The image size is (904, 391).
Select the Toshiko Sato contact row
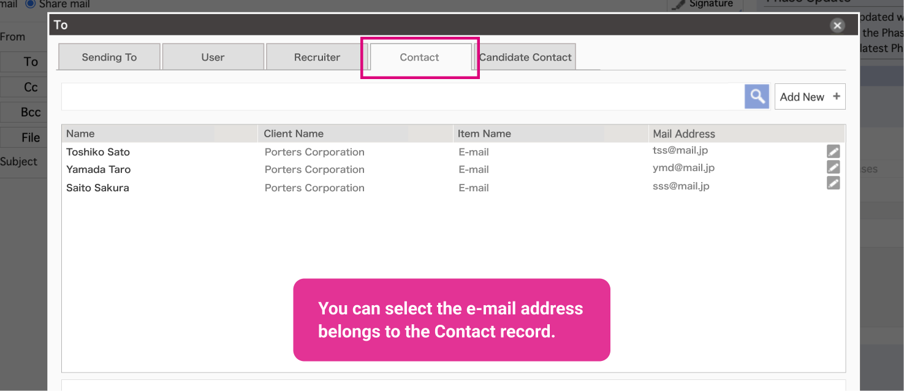(98, 152)
